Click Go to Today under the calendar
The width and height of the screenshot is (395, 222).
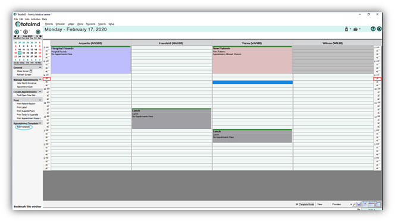(19, 62)
